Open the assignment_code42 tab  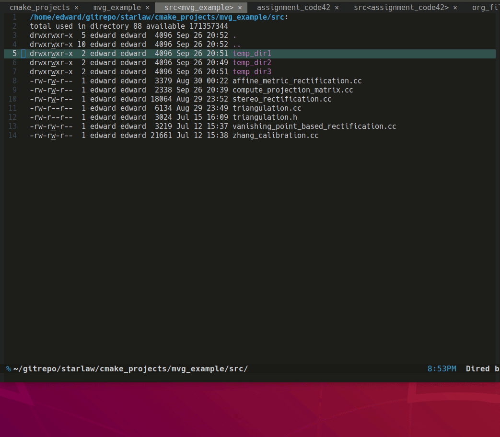(x=293, y=8)
